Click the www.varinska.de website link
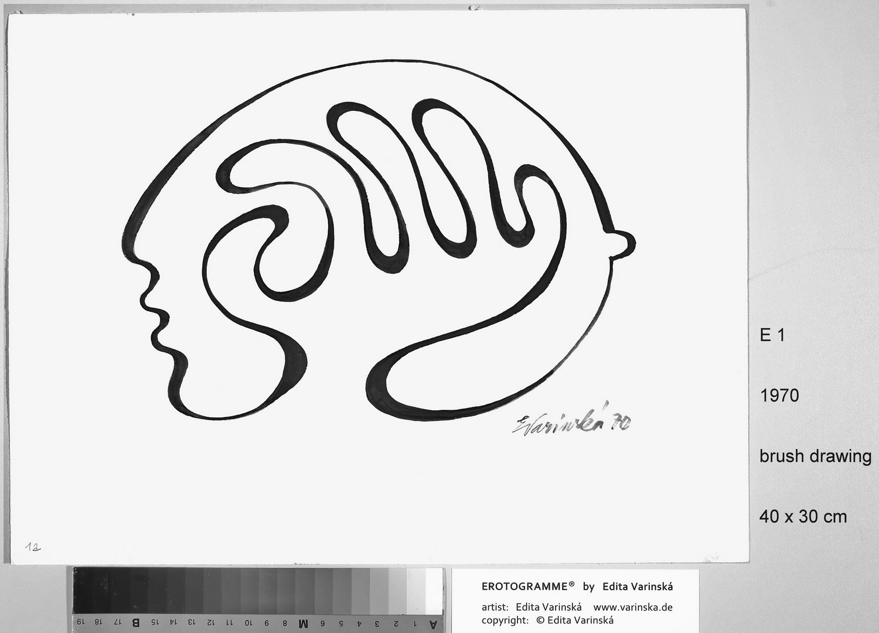Viewport: 879px width, 633px height. pos(633,607)
